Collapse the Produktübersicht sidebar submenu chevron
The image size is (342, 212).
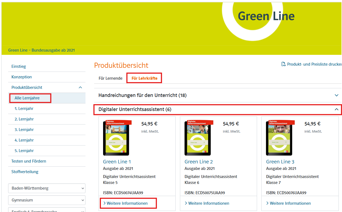[x=80, y=88]
